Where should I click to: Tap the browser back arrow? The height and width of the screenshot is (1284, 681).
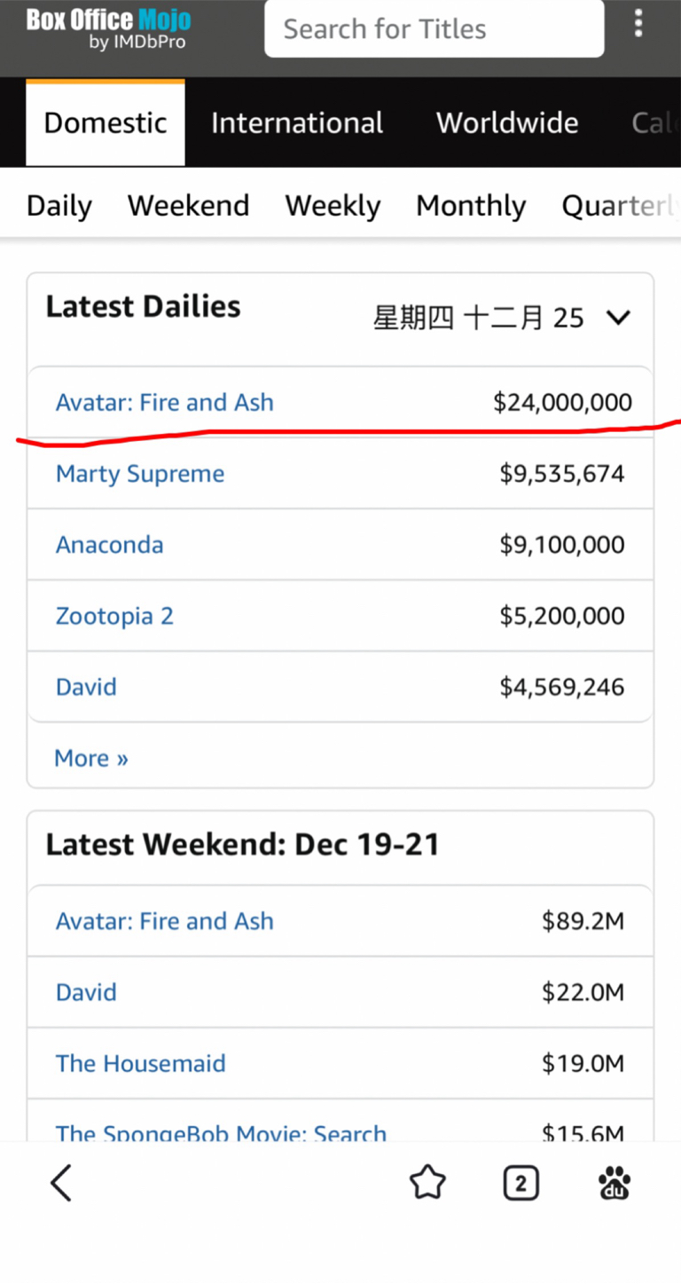pyautogui.click(x=60, y=1183)
